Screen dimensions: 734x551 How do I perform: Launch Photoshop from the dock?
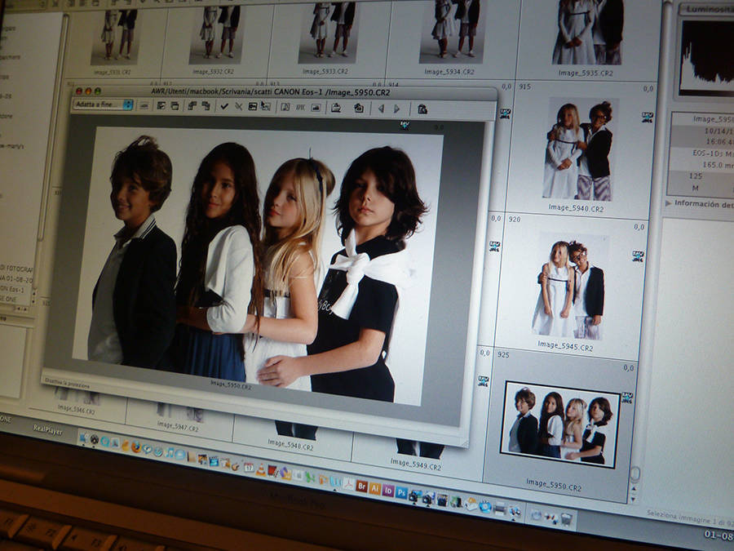coord(401,493)
